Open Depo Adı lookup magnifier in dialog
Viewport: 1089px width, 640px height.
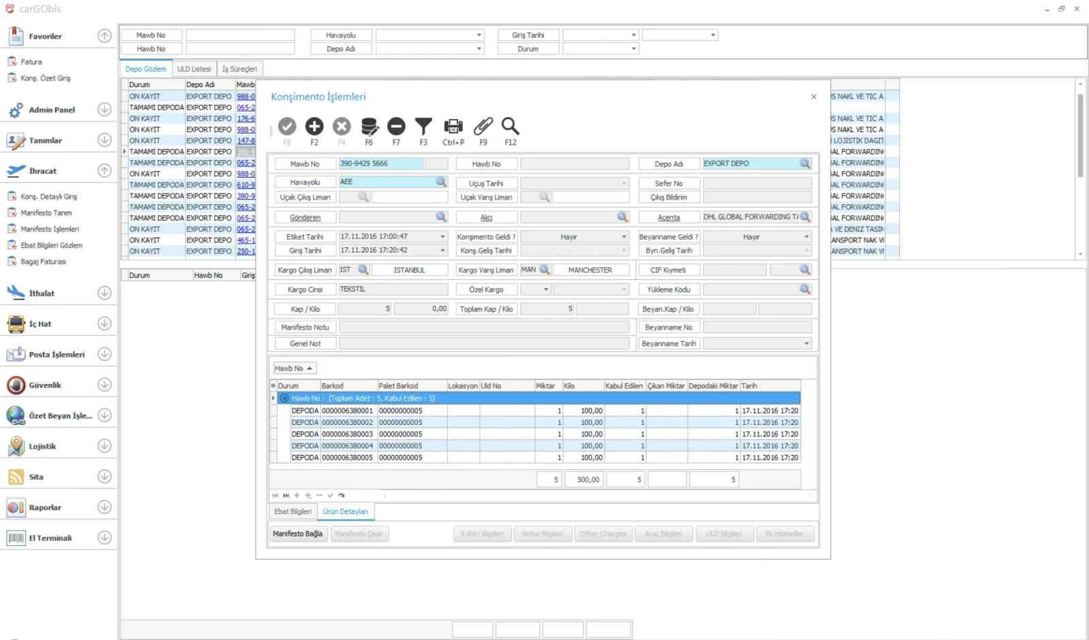(x=805, y=164)
